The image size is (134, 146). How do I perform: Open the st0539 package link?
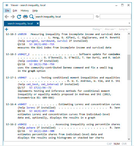22,34
